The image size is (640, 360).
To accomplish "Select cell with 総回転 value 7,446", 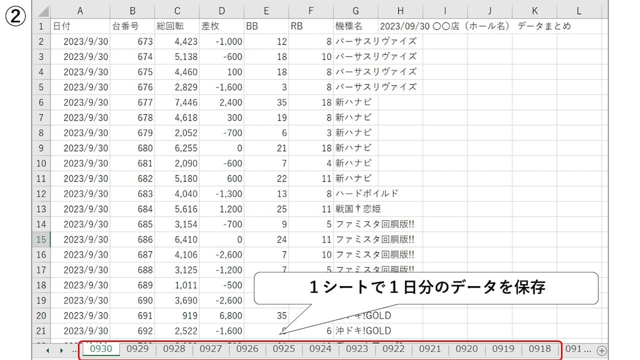I will coord(177,102).
